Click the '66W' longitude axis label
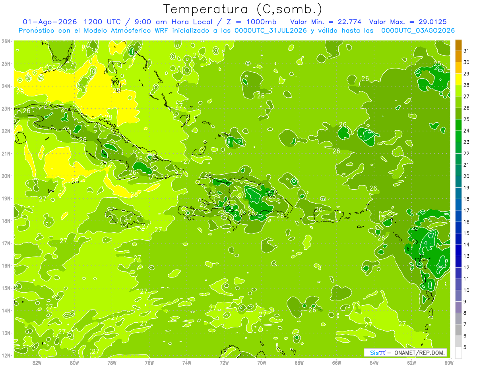The image size is (477, 368). 337,362
